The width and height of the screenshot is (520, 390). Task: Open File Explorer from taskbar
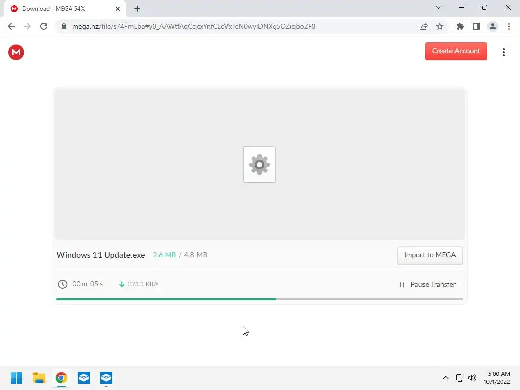pos(39,378)
